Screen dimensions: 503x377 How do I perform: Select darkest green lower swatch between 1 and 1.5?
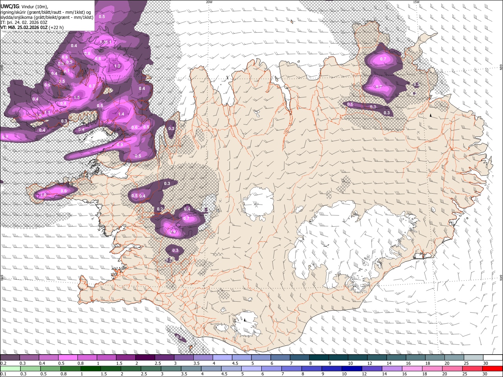[x=90, y=368]
